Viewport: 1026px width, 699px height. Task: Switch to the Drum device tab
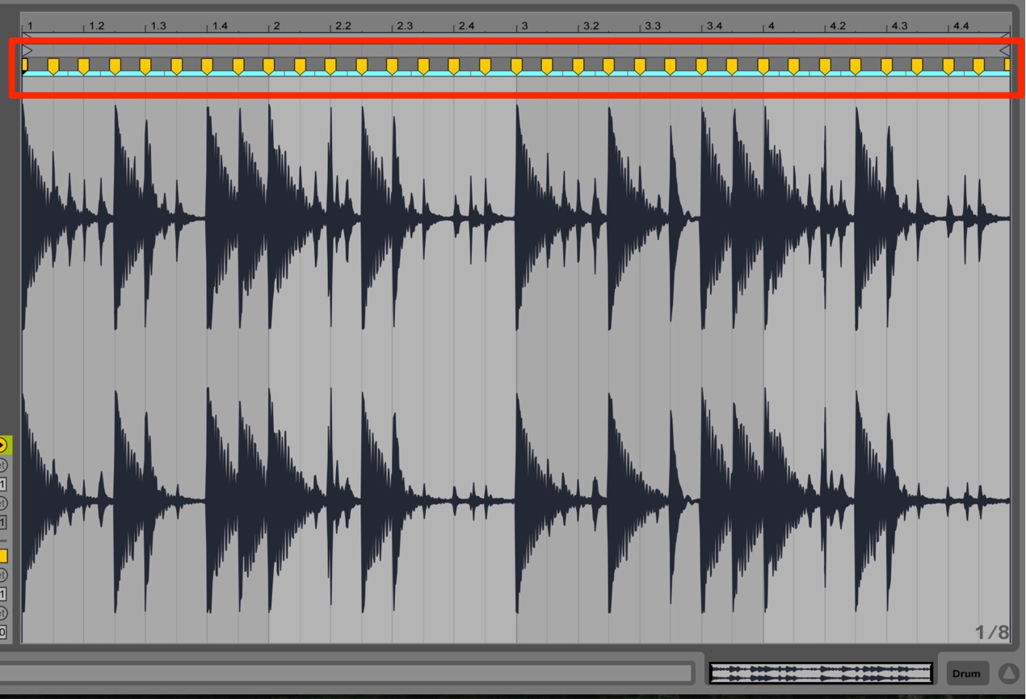pos(966,673)
